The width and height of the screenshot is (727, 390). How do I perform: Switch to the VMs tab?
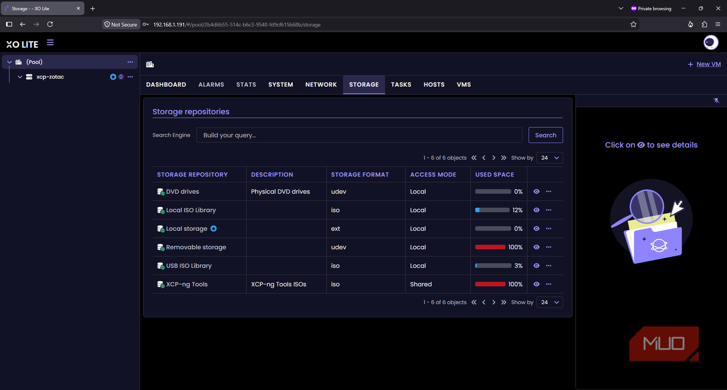point(464,85)
